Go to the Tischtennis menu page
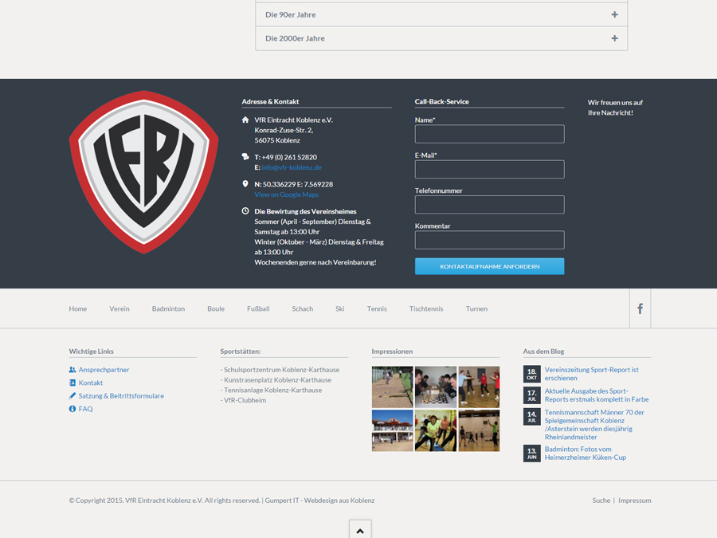 tap(426, 308)
